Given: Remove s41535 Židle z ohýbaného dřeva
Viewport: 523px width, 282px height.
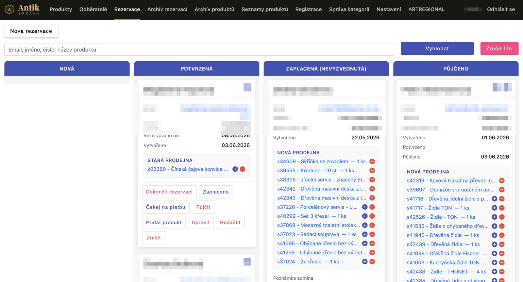Looking at the screenshot, I should click(x=502, y=226).
